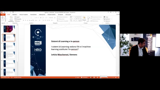Toggle Bold formatting
This screenshot has height=90, width=160.
pos(23,20)
